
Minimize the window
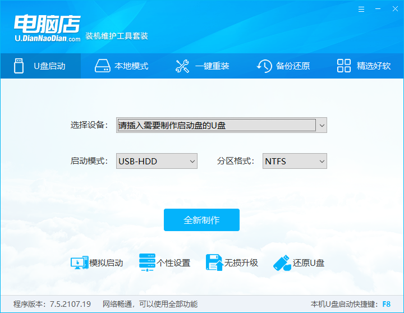pos(378,9)
